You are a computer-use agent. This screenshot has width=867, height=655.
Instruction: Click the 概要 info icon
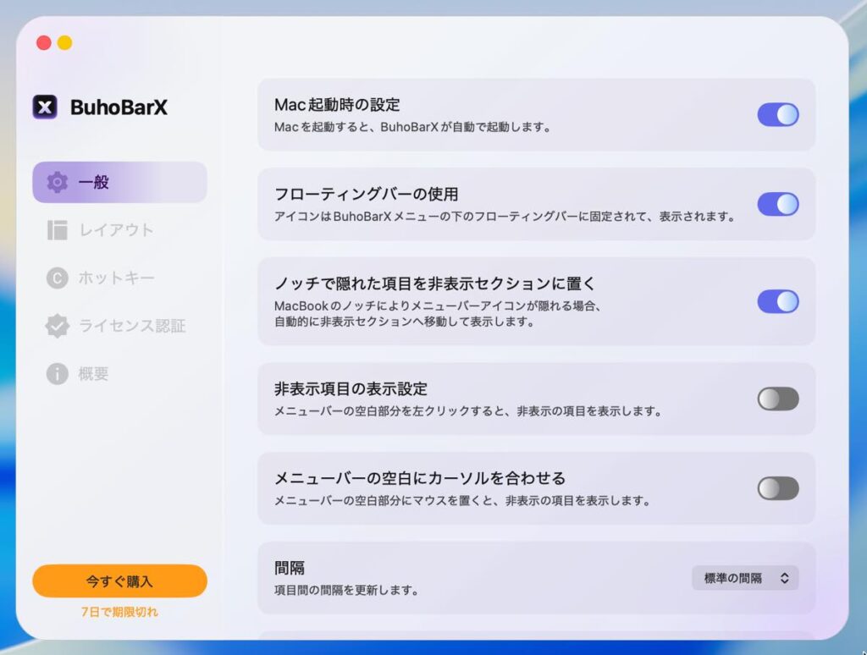tap(57, 374)
